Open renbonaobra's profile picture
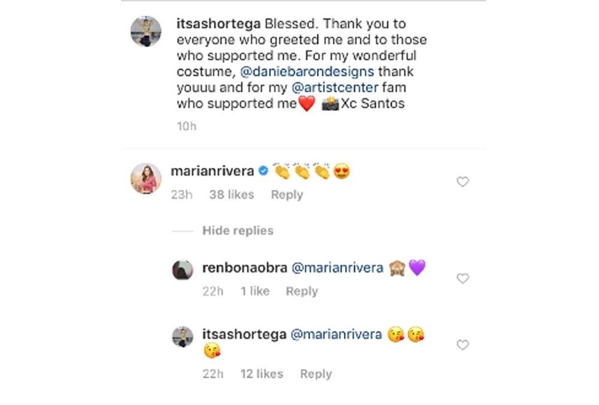The width and height of the screenshot is (599, 405). pos(183,270)
